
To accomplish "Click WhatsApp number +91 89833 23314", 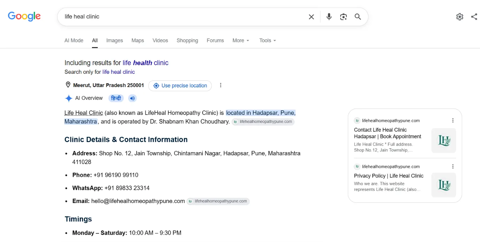I will [127, 188].
